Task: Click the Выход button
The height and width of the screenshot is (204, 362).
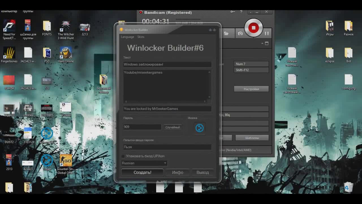Action: click(x=202, y=172)
